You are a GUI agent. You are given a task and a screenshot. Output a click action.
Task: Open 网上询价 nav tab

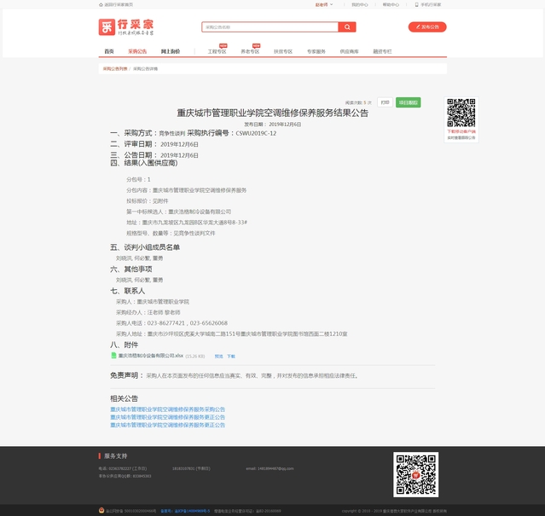171,51
